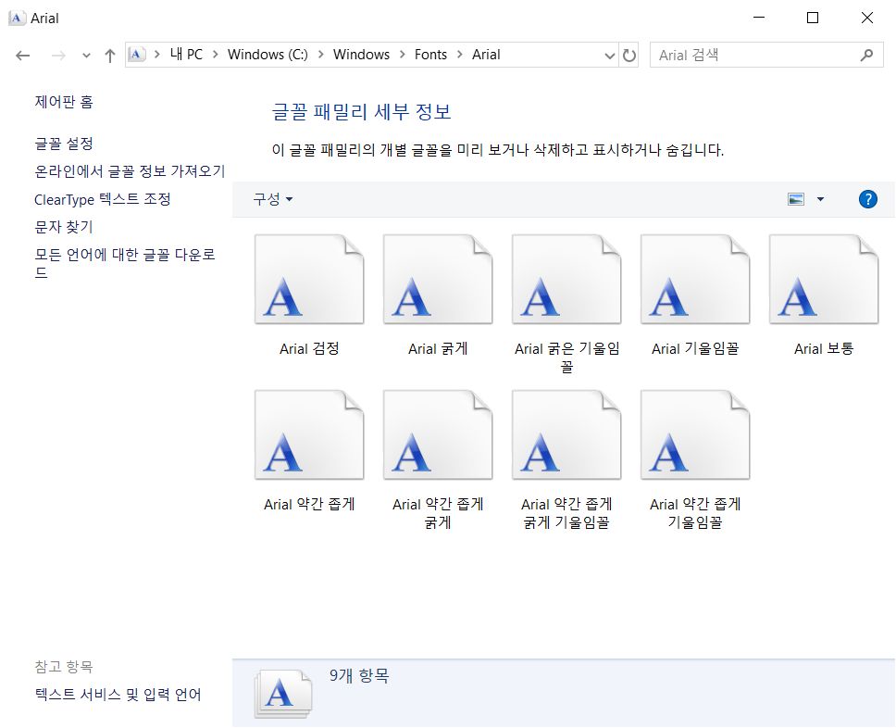Open the Arial 검정 font file icon
This screenshot has width=896, height=728.
(309, 279)
